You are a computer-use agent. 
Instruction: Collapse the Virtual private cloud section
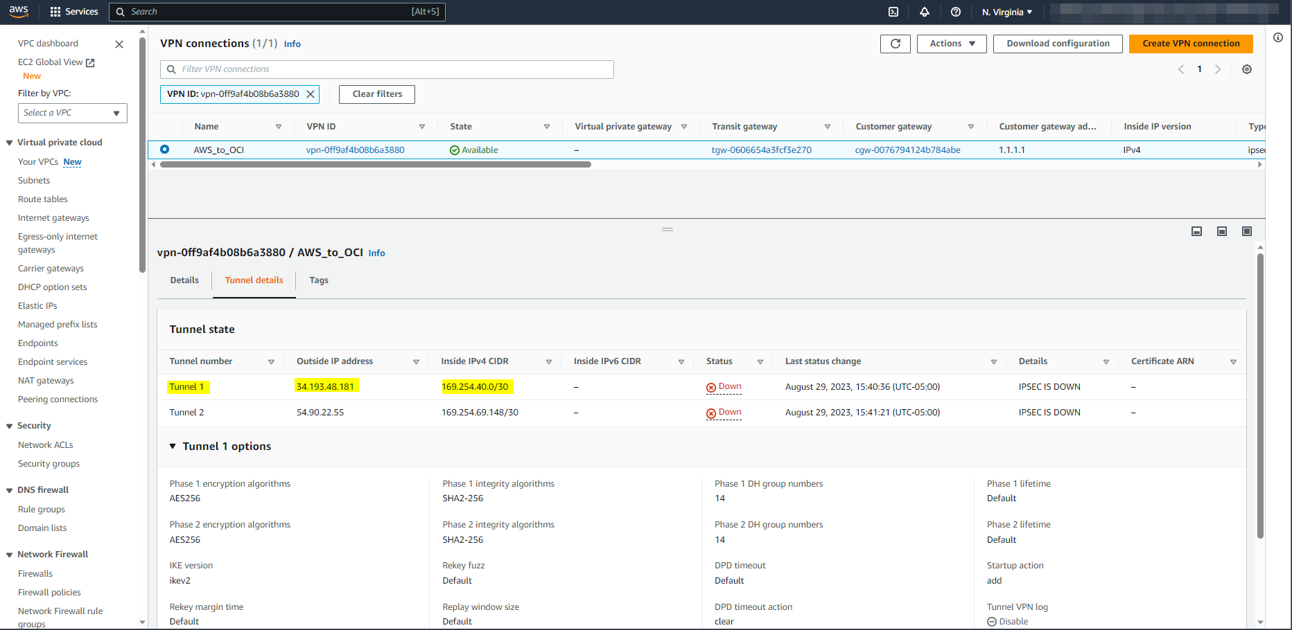tap(10, 143)
